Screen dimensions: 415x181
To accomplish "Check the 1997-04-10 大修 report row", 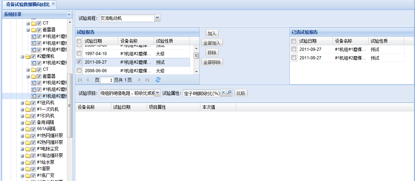I will click(x=79, y=53).
